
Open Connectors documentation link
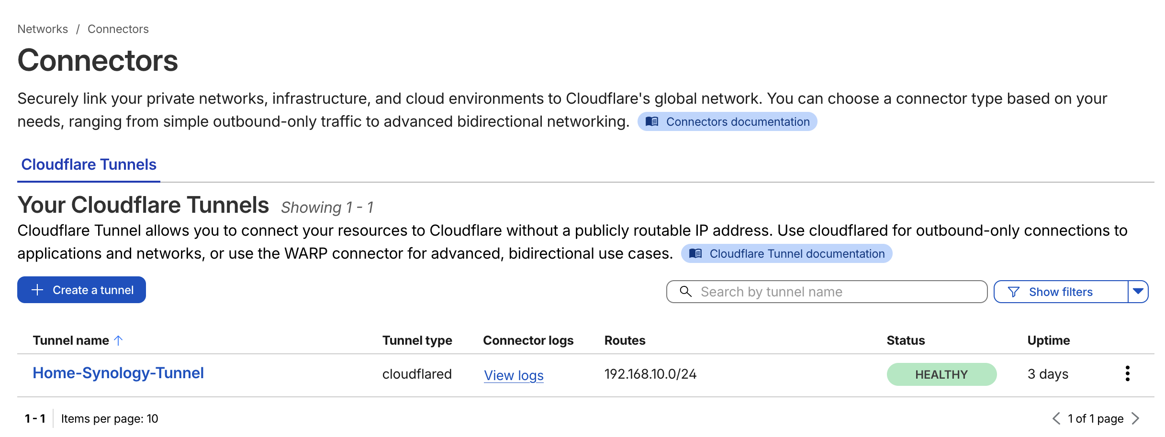point(727,122)
